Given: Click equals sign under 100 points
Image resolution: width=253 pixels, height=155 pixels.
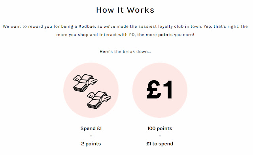Looking at the screenshot, I should (x=160, y=136).
